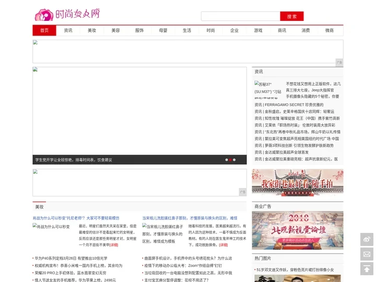Open article 疫情下的移动办公临大考
The width and height of the screenshot is (376, 282).
coord(183,265)
